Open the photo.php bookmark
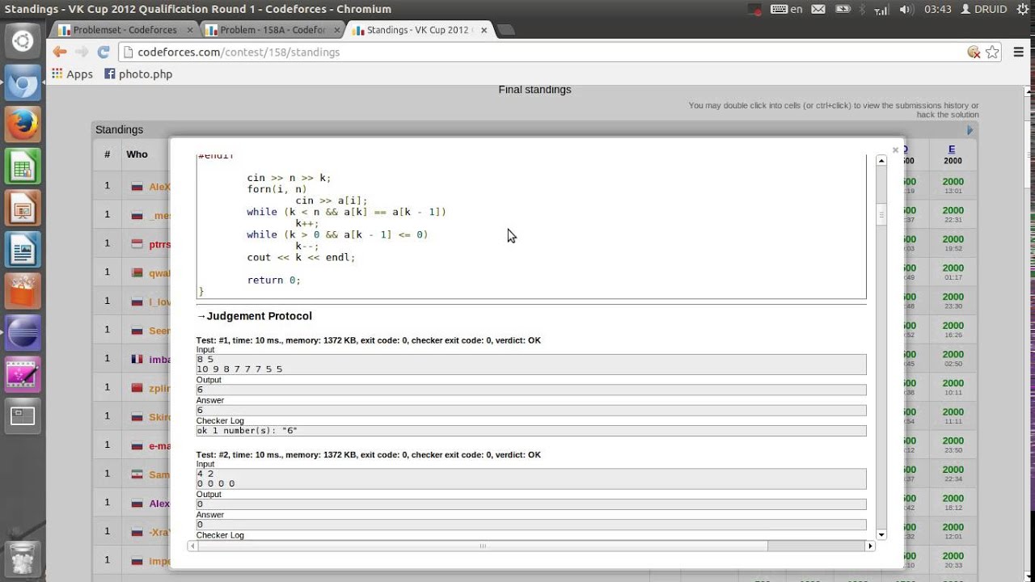Viewport: 1035px width, 582px height. 138,74
